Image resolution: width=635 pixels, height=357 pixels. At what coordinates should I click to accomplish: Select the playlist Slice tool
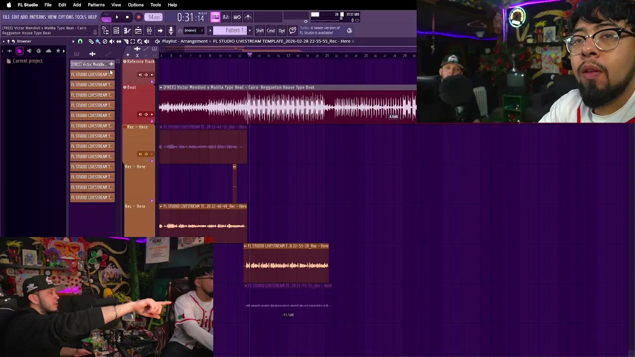pos(126,41)
